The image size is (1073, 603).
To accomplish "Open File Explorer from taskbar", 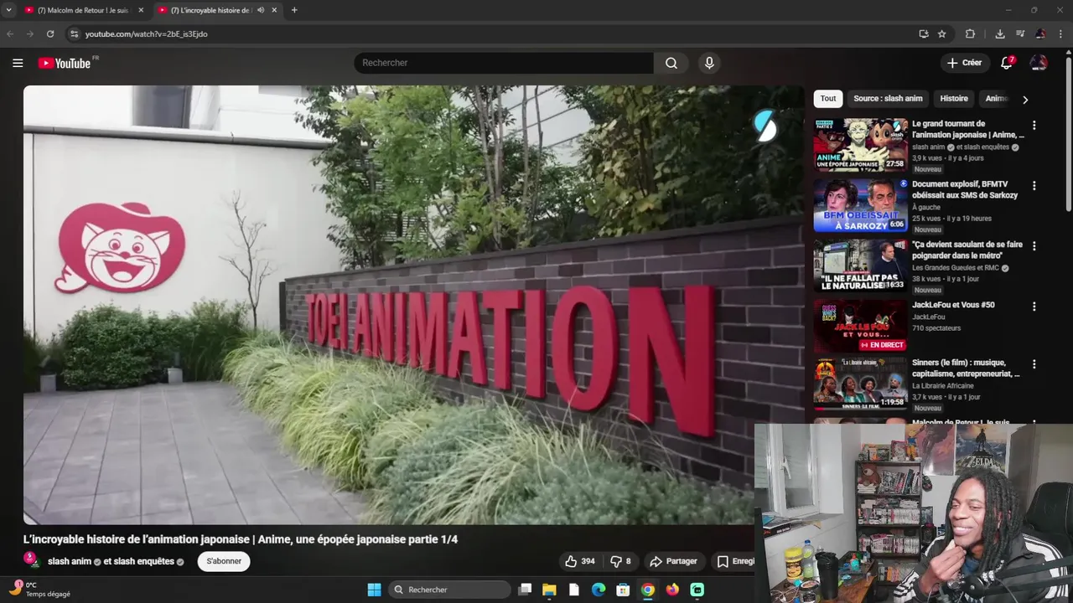I will (549, 590).
